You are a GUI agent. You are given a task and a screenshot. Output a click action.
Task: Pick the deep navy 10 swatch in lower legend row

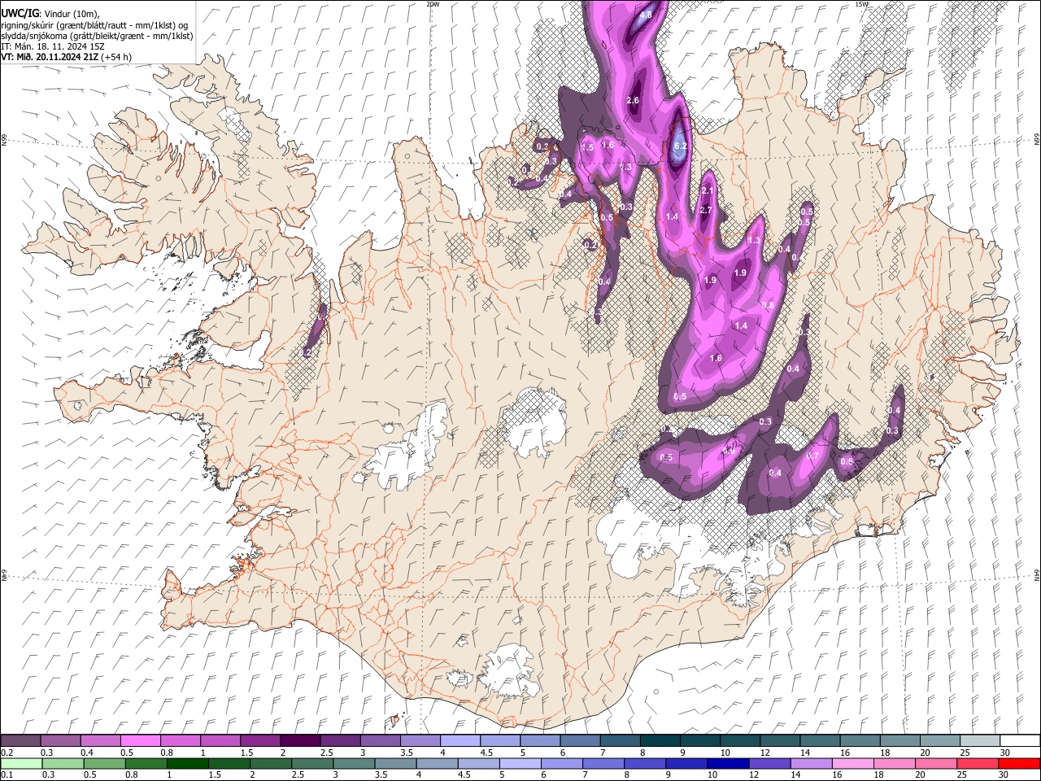pos(728,763)
